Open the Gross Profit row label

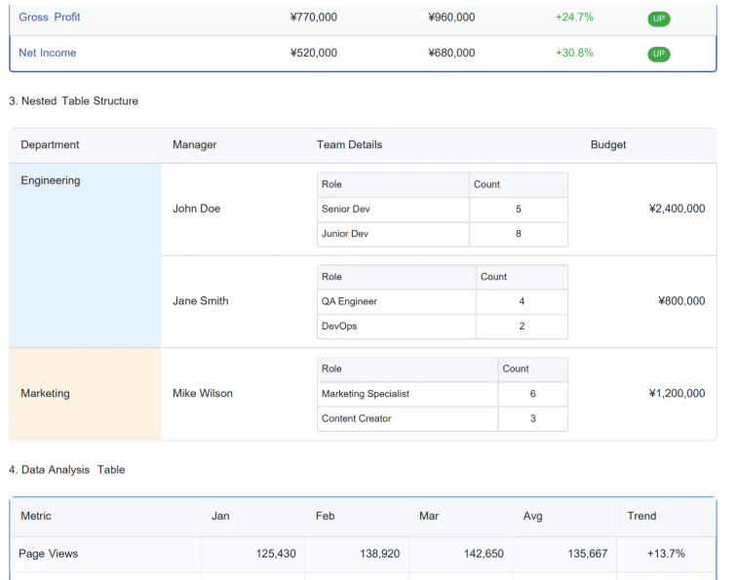pos(50,18)
